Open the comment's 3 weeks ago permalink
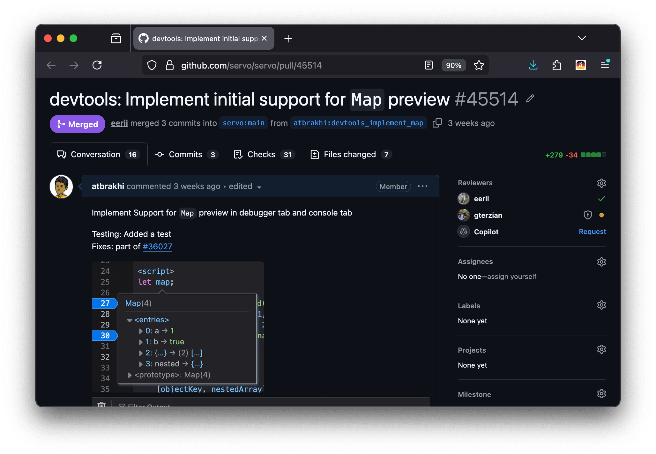The height and width of the screenshot is (454, 656). tap(197, 186)
